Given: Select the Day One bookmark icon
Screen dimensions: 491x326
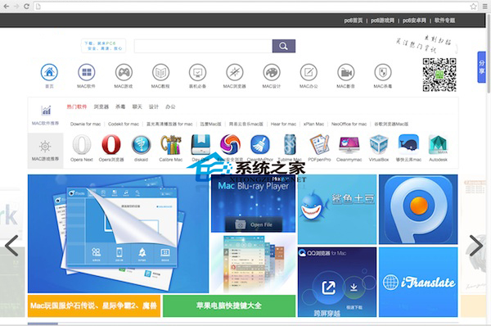Looking at the screenshot, I should (x=200, y=144).
